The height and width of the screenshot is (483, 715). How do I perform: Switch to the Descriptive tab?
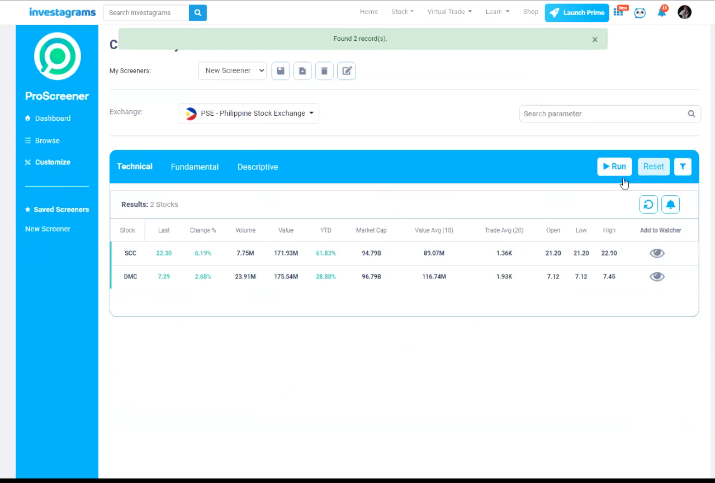tap(258, 167)
